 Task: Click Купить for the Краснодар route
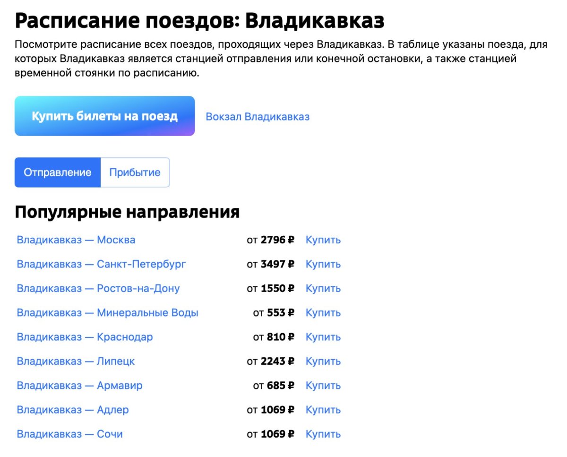click(322, 337)
